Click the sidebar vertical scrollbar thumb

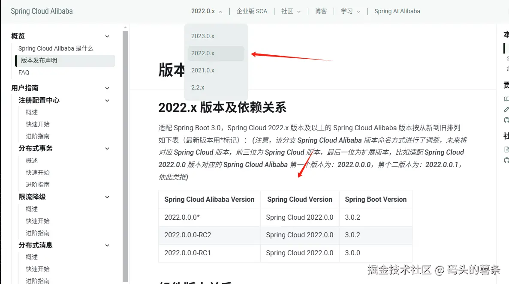(125, 156)
